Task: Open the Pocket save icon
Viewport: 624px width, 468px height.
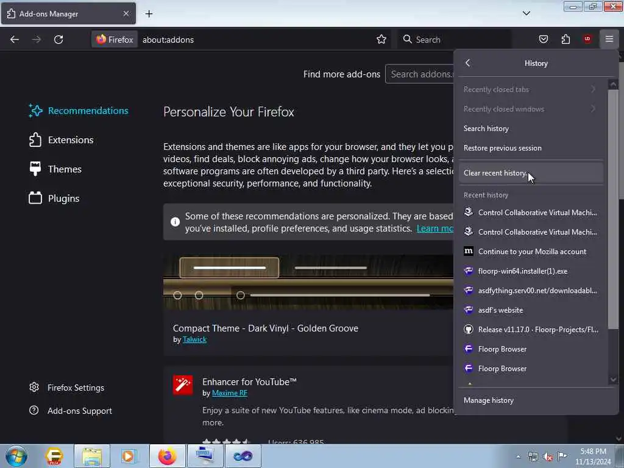Action: click(543, 39)
